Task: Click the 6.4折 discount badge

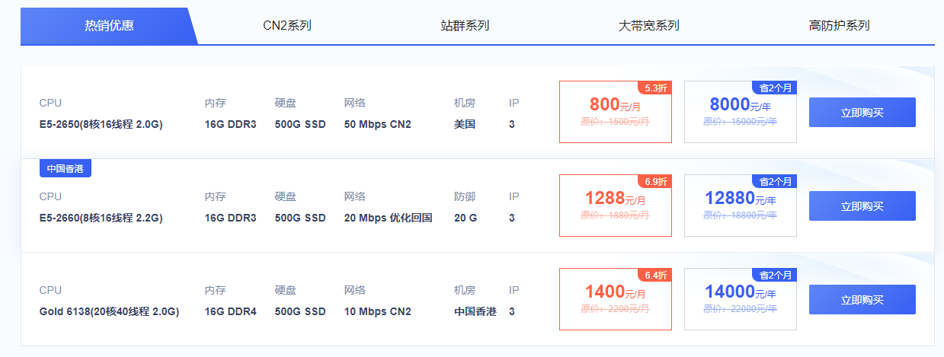Action: pyautogui.click(x=655, y=275)
